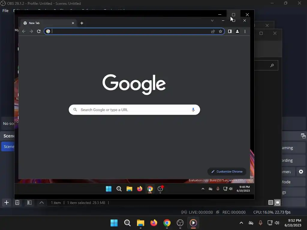Image resolution: width=307 pixels, height=230 pixels.
Task: Click the OBS icon in the recorded taskbar
Action: [x=160, y=189]
